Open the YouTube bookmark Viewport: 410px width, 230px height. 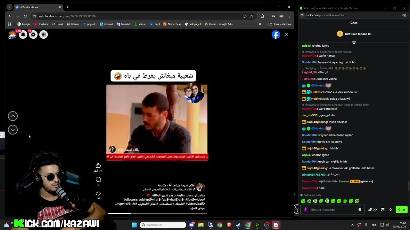(41, 24)
